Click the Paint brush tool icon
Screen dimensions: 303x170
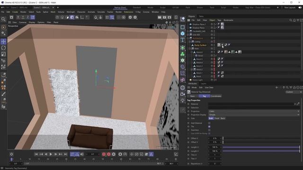(x=3, y=94)
